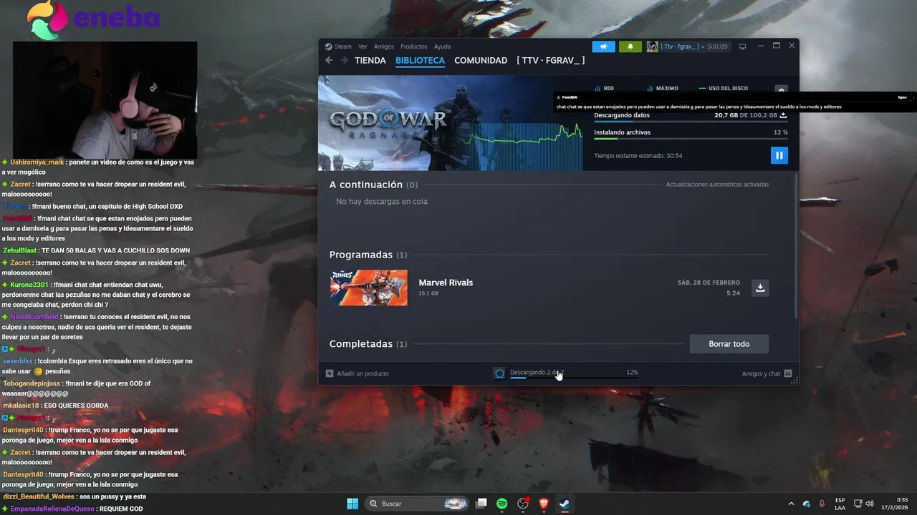Click the forward navigation arrow
The width and height of the screenshot is (917, 515).
(344, 61)
